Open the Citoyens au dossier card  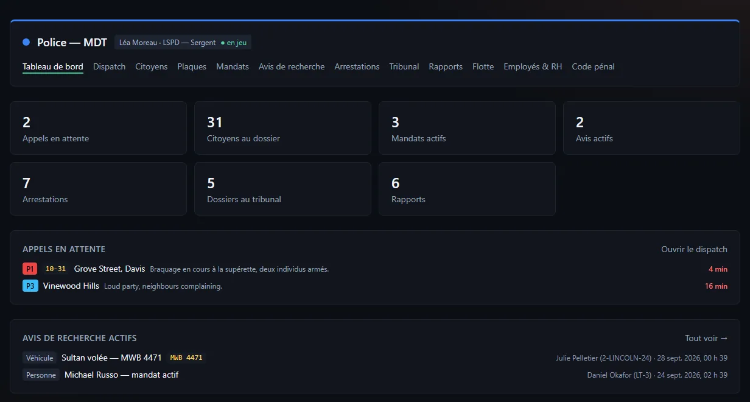282,128
